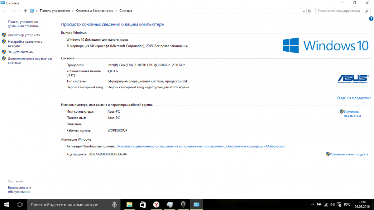Open Диспетчер устройств from the sidebar
This screenshot has width=374, height=210.
coord(24,35)
